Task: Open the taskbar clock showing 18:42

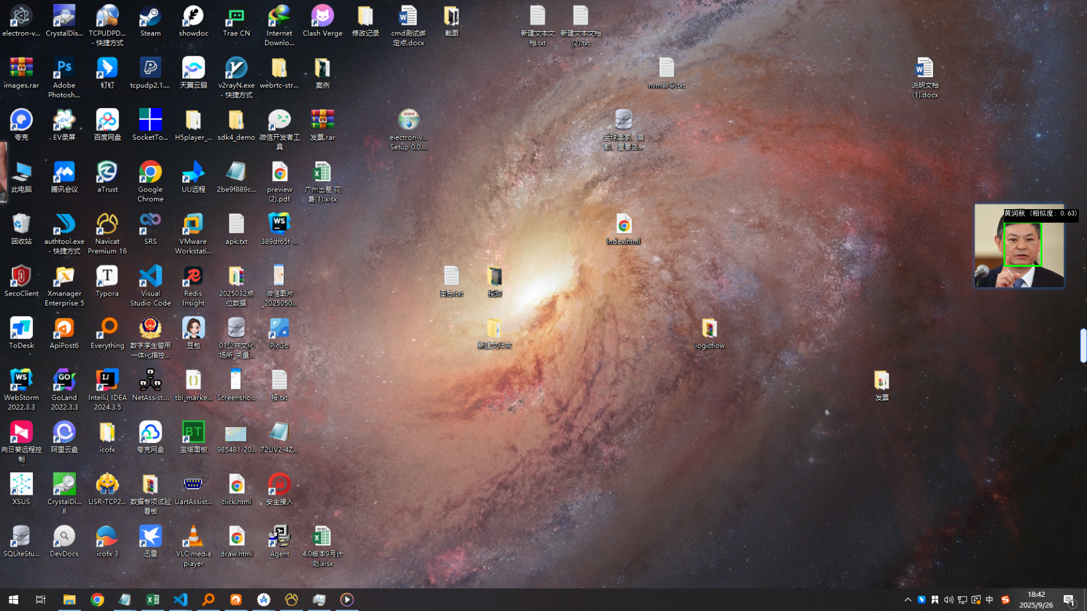Action: point(1036,600)
